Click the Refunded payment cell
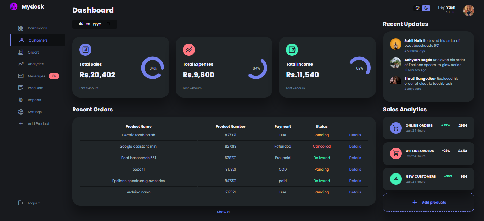Viewport: 484px width, 221px height. click(x=283, y=146)
